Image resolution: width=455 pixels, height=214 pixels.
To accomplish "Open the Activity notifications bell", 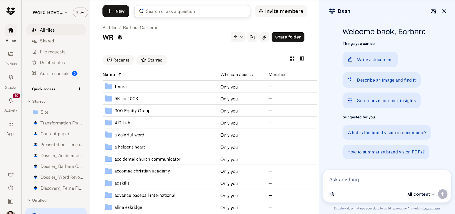I will [11, 101].
